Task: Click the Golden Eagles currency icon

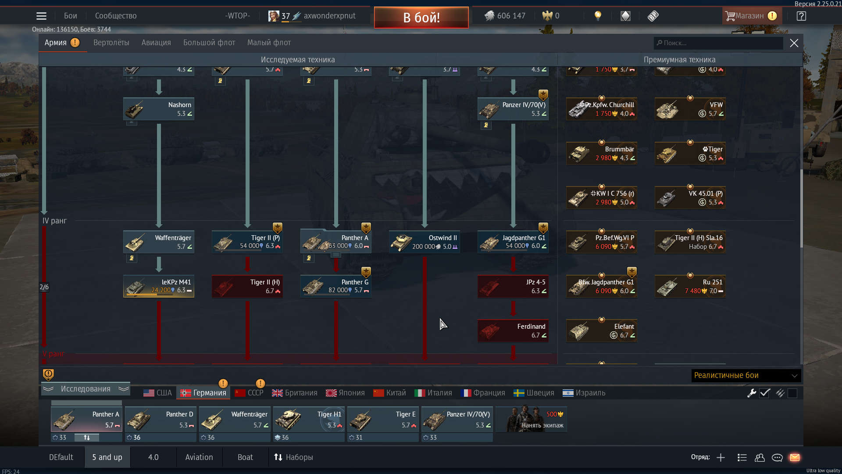Action: pos(547,16)
